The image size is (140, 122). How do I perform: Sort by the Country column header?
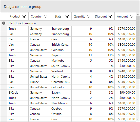pos(36,16)
